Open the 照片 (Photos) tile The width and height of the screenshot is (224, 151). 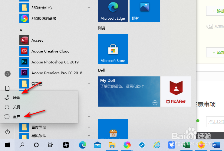[145, 11]
